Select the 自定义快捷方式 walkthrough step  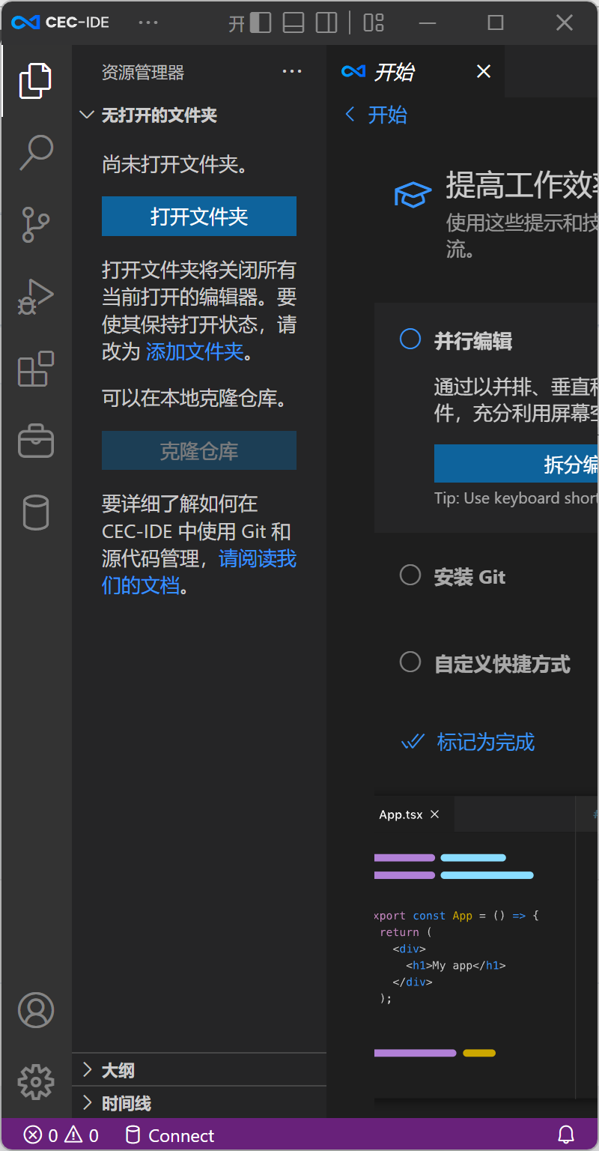[x=502, y=664]
